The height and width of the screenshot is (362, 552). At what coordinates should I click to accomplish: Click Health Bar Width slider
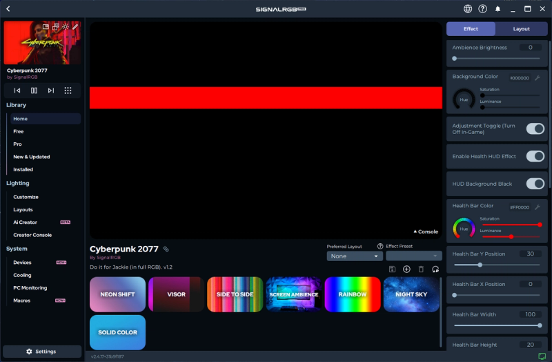tap(497, 325)
